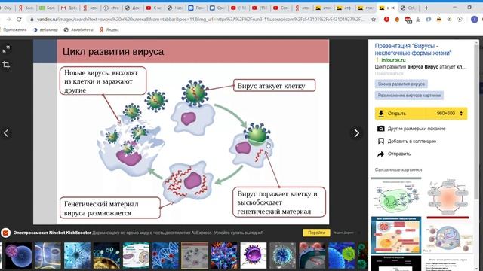483x271 pixels.
Task: Select the Схема развития вируса tag
Action: click(x=401, y=84)
